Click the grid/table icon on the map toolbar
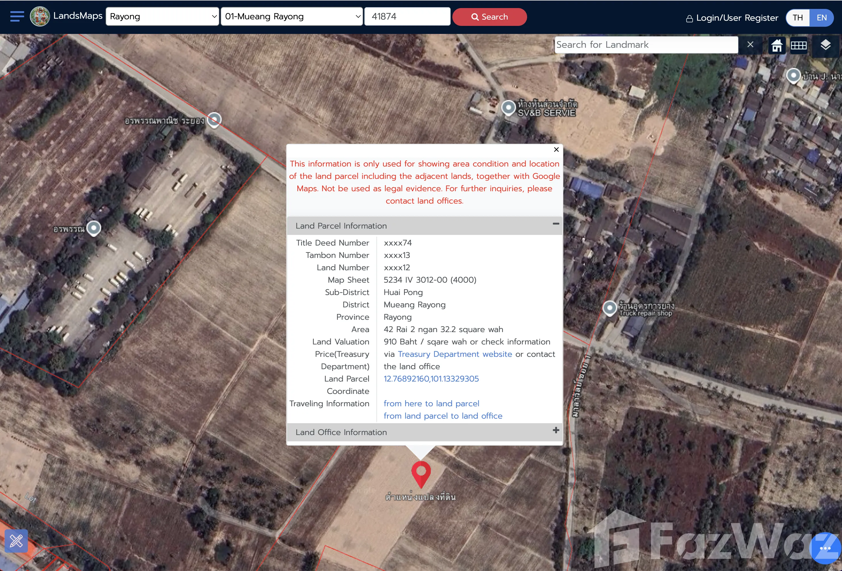The height and width of the screenshot is (571, 842). point(799,46)
